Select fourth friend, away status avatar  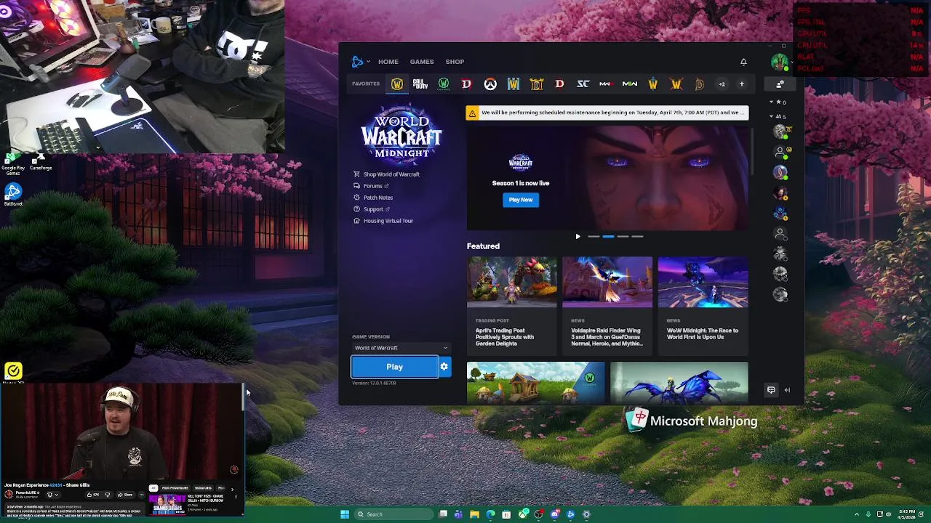click(780, 193)
